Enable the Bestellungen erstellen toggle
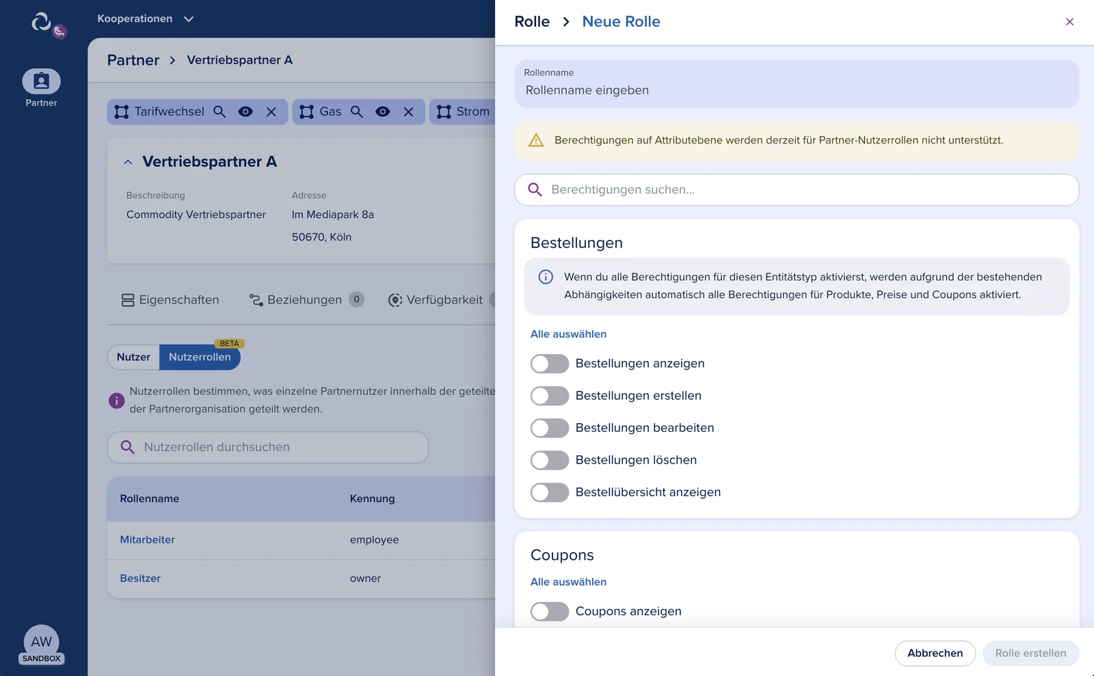Image resolution: width=1094 pixels, height=676 pixels. [550, 396]
